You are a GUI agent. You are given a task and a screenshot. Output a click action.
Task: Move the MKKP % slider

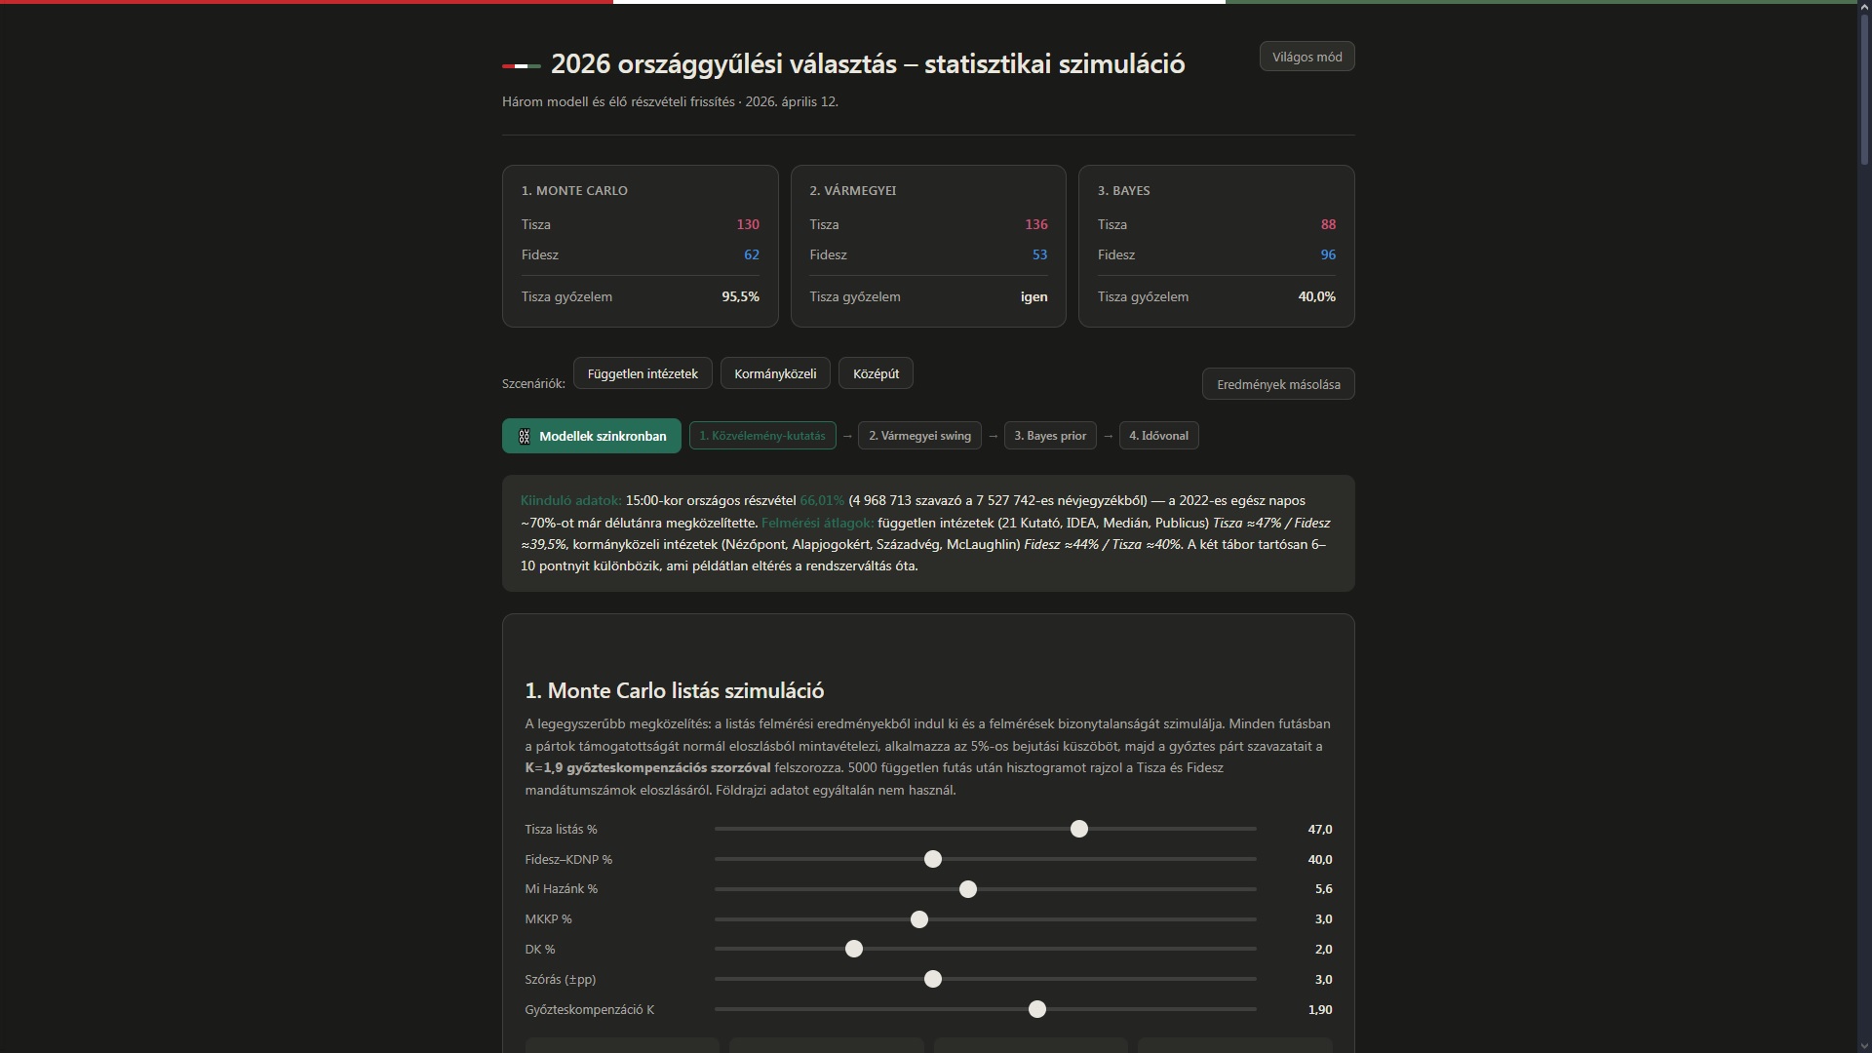pos(917,919)
